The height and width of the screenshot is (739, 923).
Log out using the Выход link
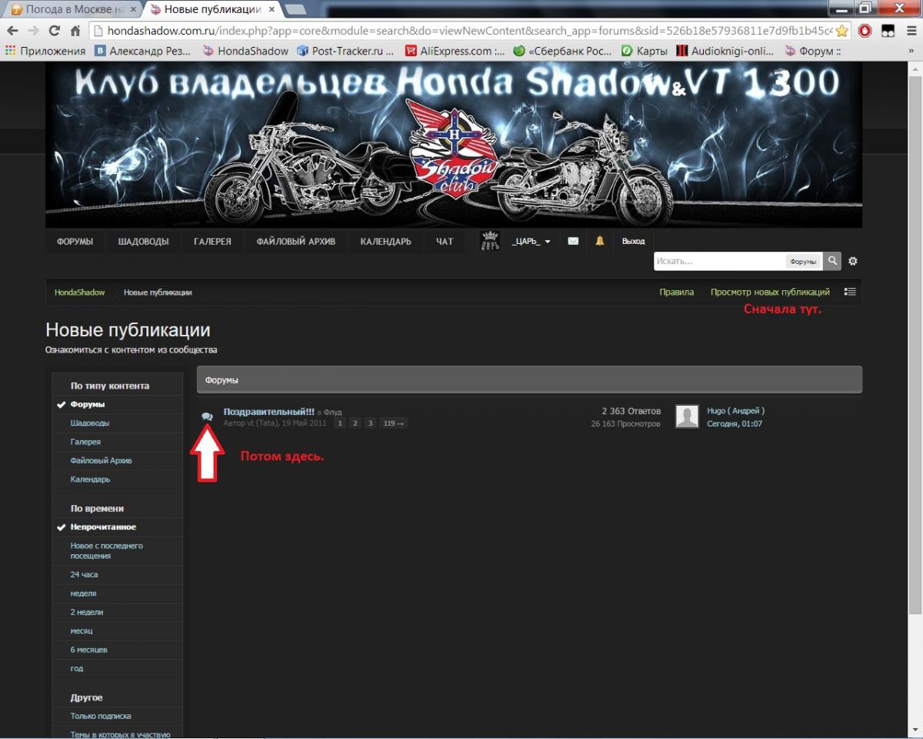coord(633,241)
